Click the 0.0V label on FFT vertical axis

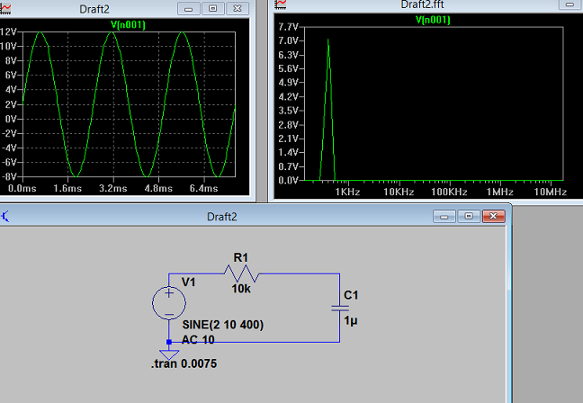(288, 180)
